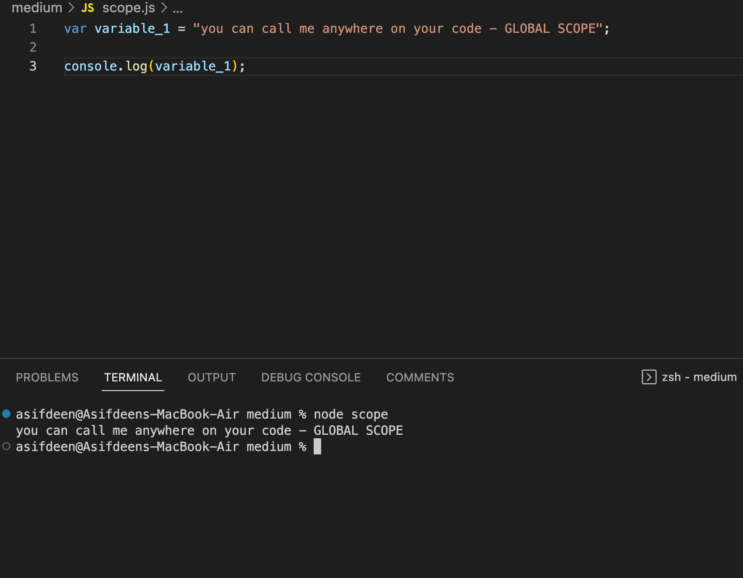The height and width of the screenshot is (578, 743).
Task: Click the JS file icon in breadcrumb
Action: coord(88,8)
